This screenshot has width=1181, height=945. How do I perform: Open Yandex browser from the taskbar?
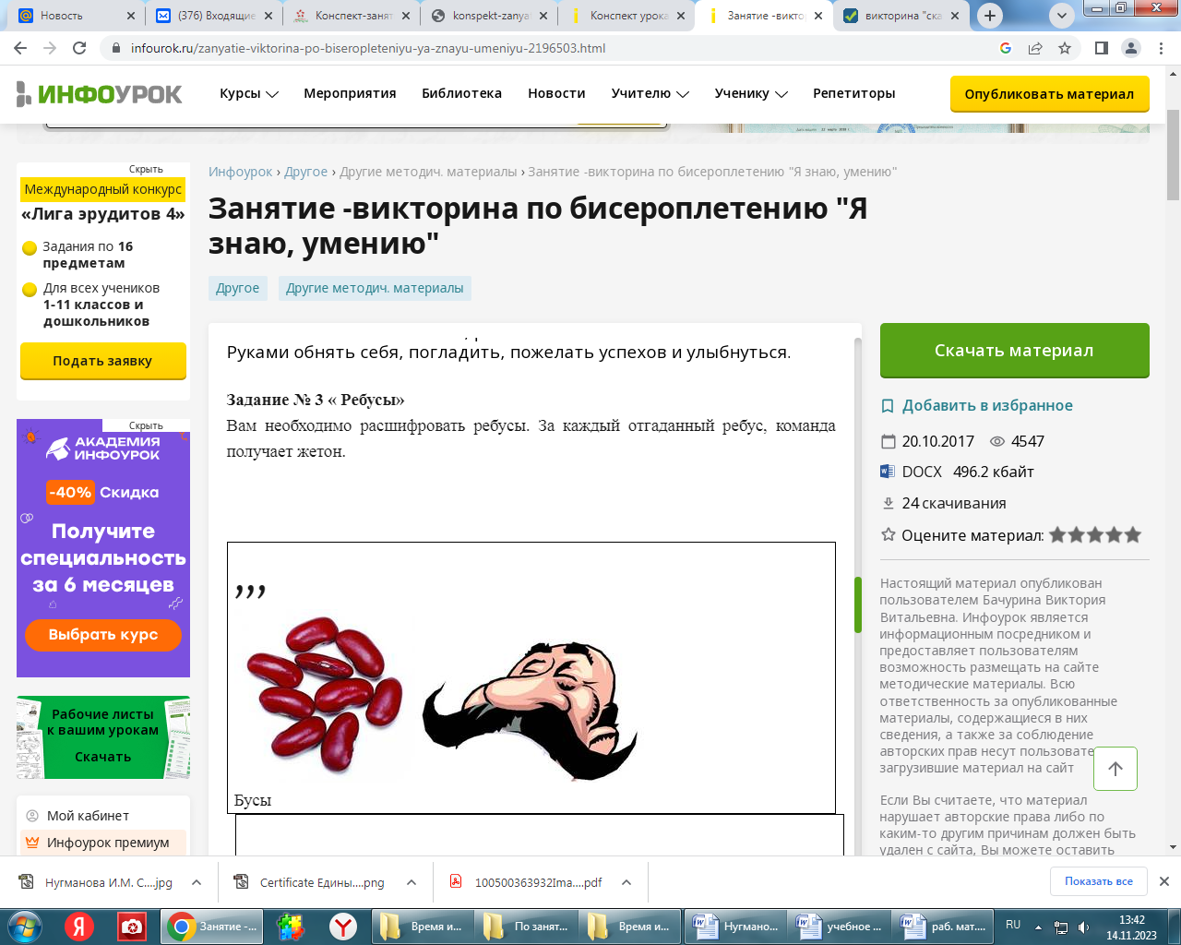point(343,926)
